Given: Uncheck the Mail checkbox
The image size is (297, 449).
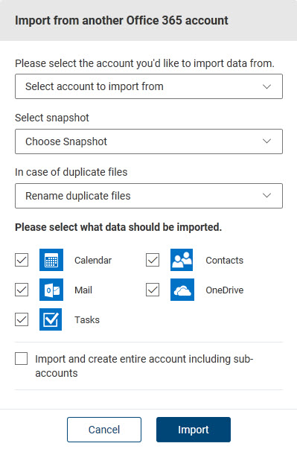Looking at the screenshot, I should (x=22, y=290).
